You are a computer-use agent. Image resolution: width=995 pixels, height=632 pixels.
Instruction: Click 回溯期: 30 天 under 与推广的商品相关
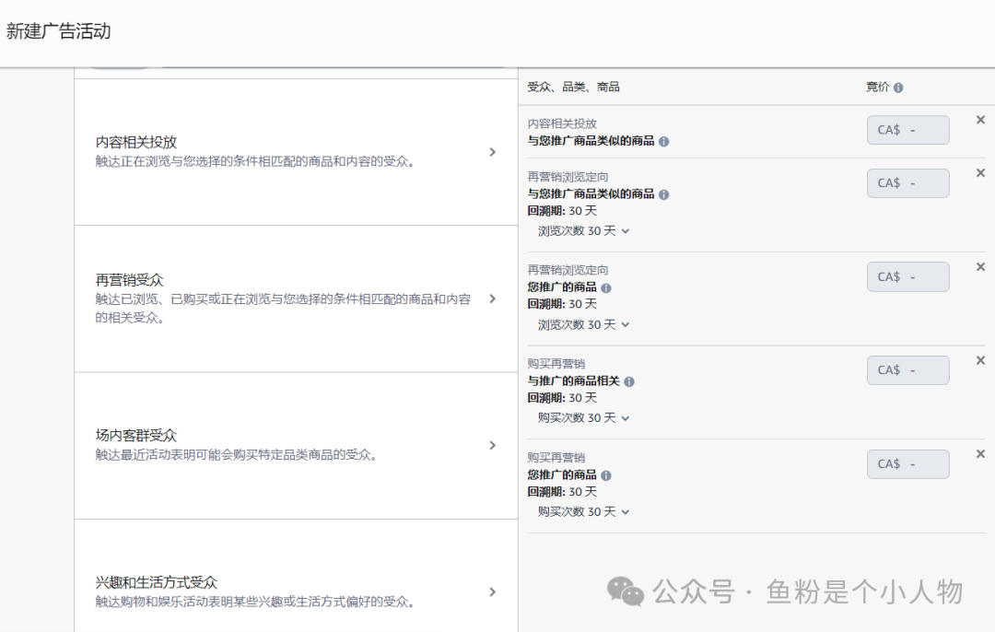coord(562,398)
